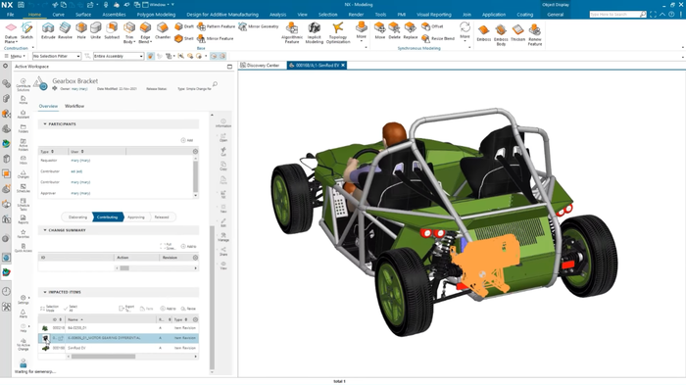Select the Move Face tool
Screen dimensions: 686x385
(x=380, y=30)
